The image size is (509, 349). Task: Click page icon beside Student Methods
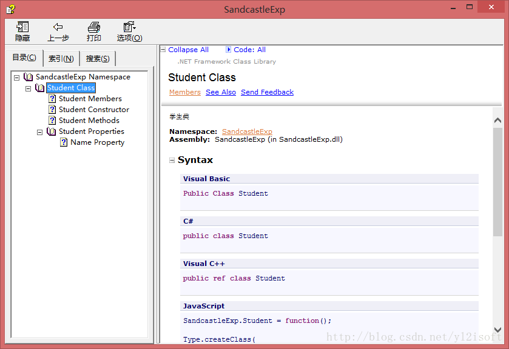click(x=52, y=121)
